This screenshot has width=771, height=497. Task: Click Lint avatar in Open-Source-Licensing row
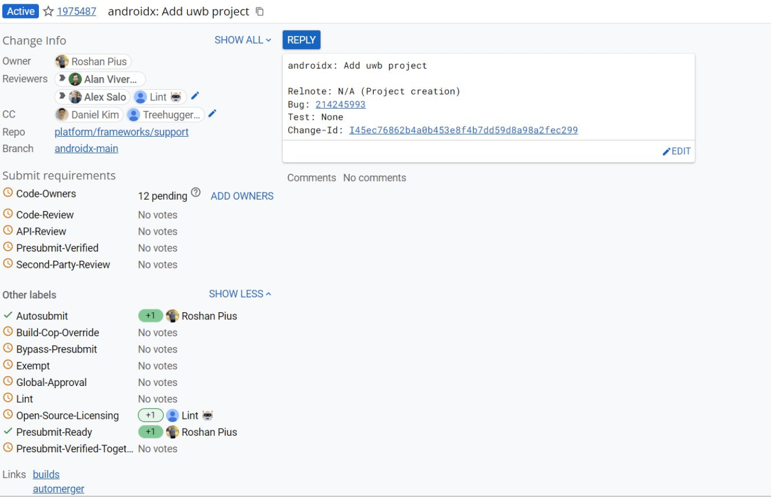[x=172, y=416]
